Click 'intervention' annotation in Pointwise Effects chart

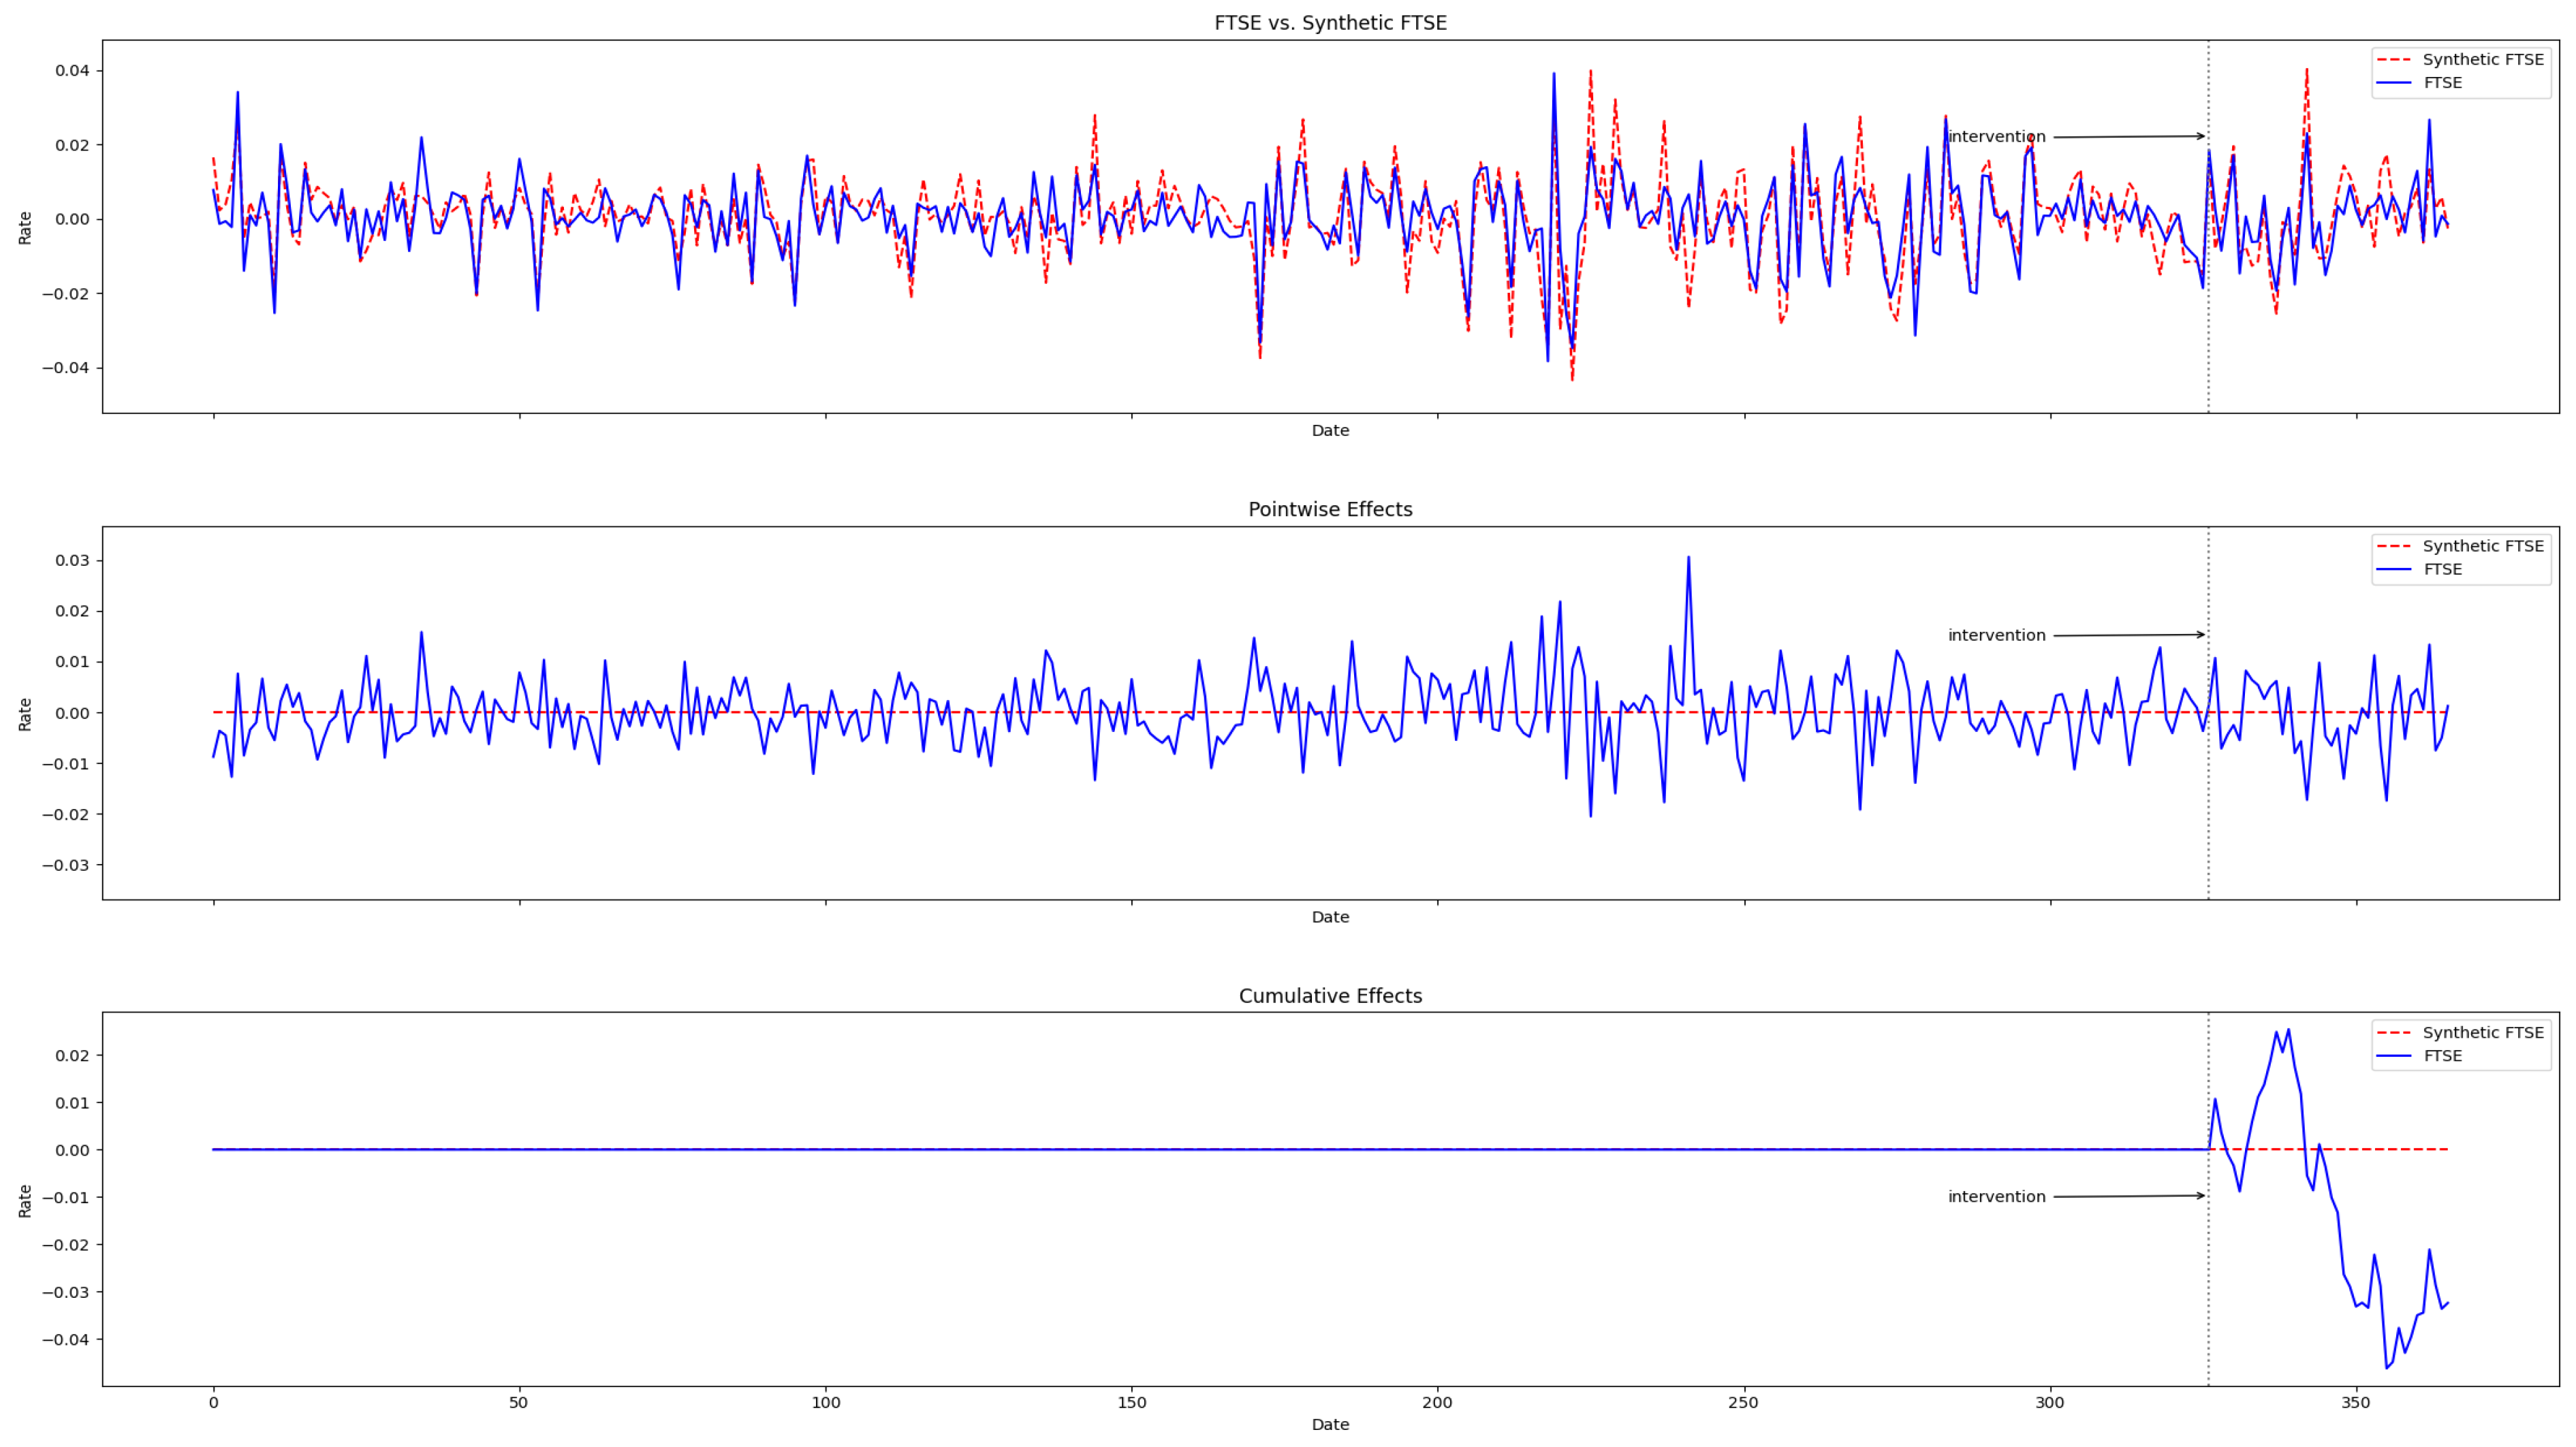1996,635
